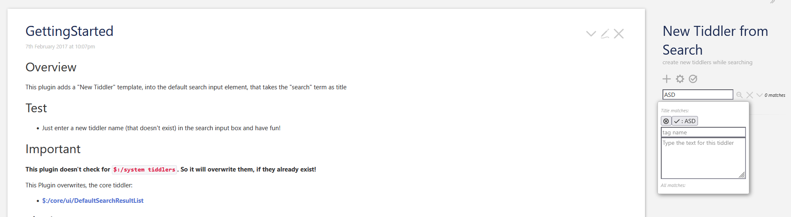This screenshot has height=217, width=791.
Task: Close the GettingStarted tiddler
Action: 619,34
